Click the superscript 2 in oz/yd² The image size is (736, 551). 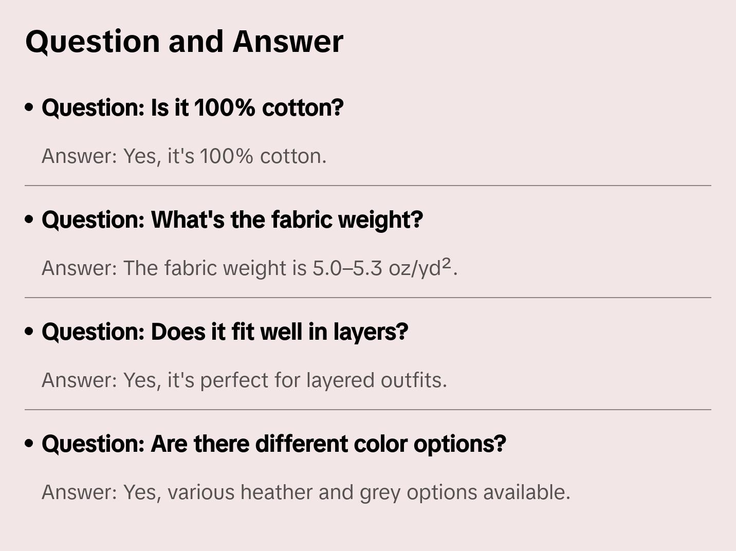(447, 263)
